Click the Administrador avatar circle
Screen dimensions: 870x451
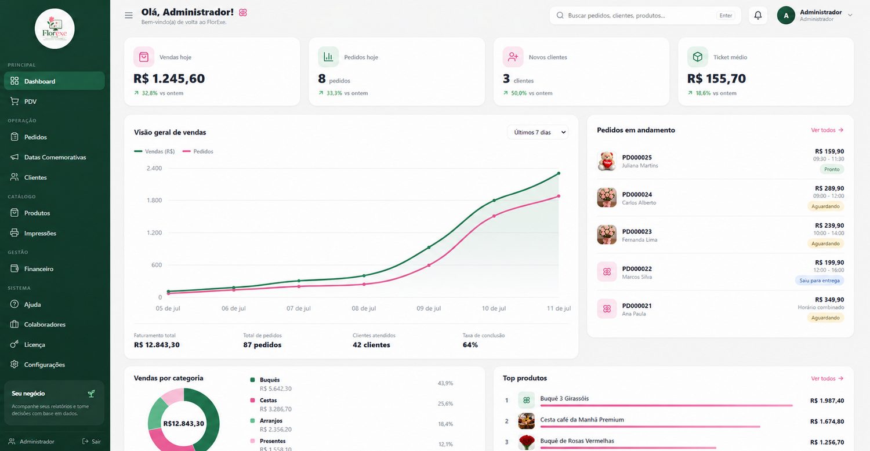786,16
